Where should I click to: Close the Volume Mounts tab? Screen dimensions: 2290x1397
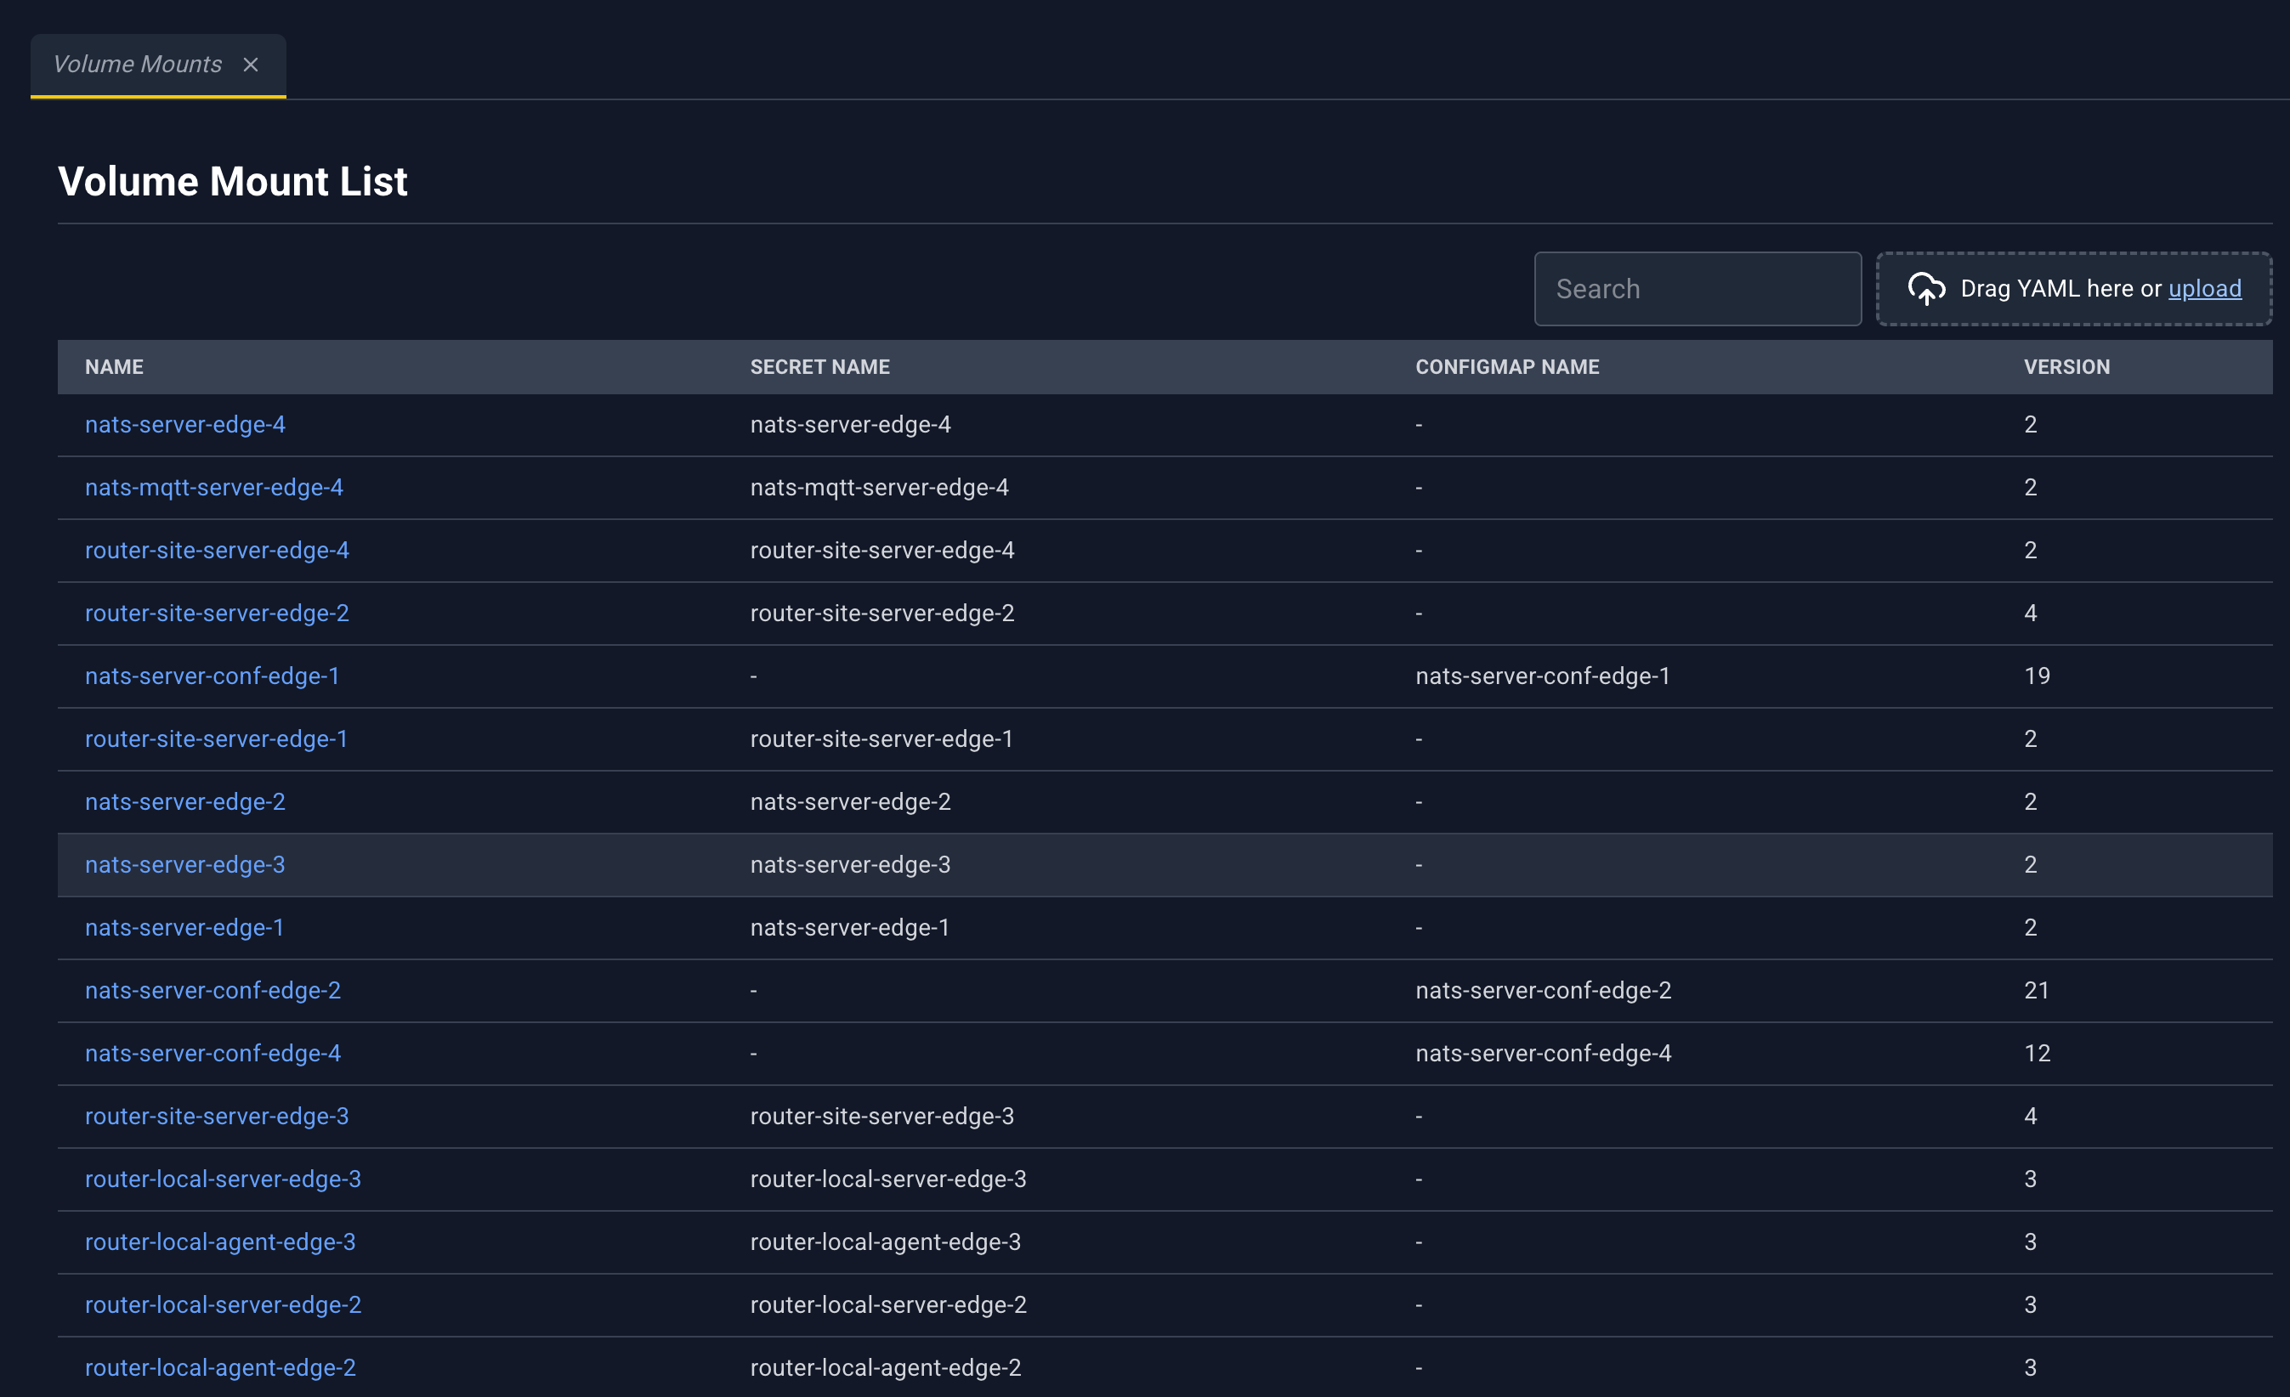pyautogui.click(x=250, y=64)
